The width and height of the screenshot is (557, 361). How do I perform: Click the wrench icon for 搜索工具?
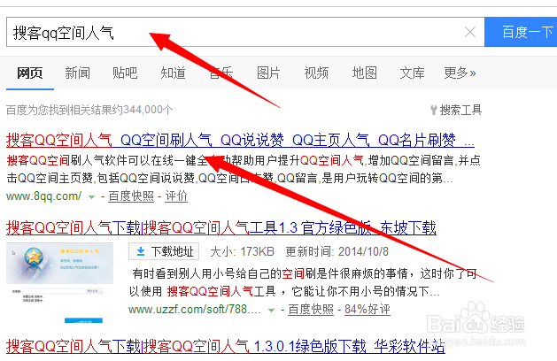[x=432, y=111]
